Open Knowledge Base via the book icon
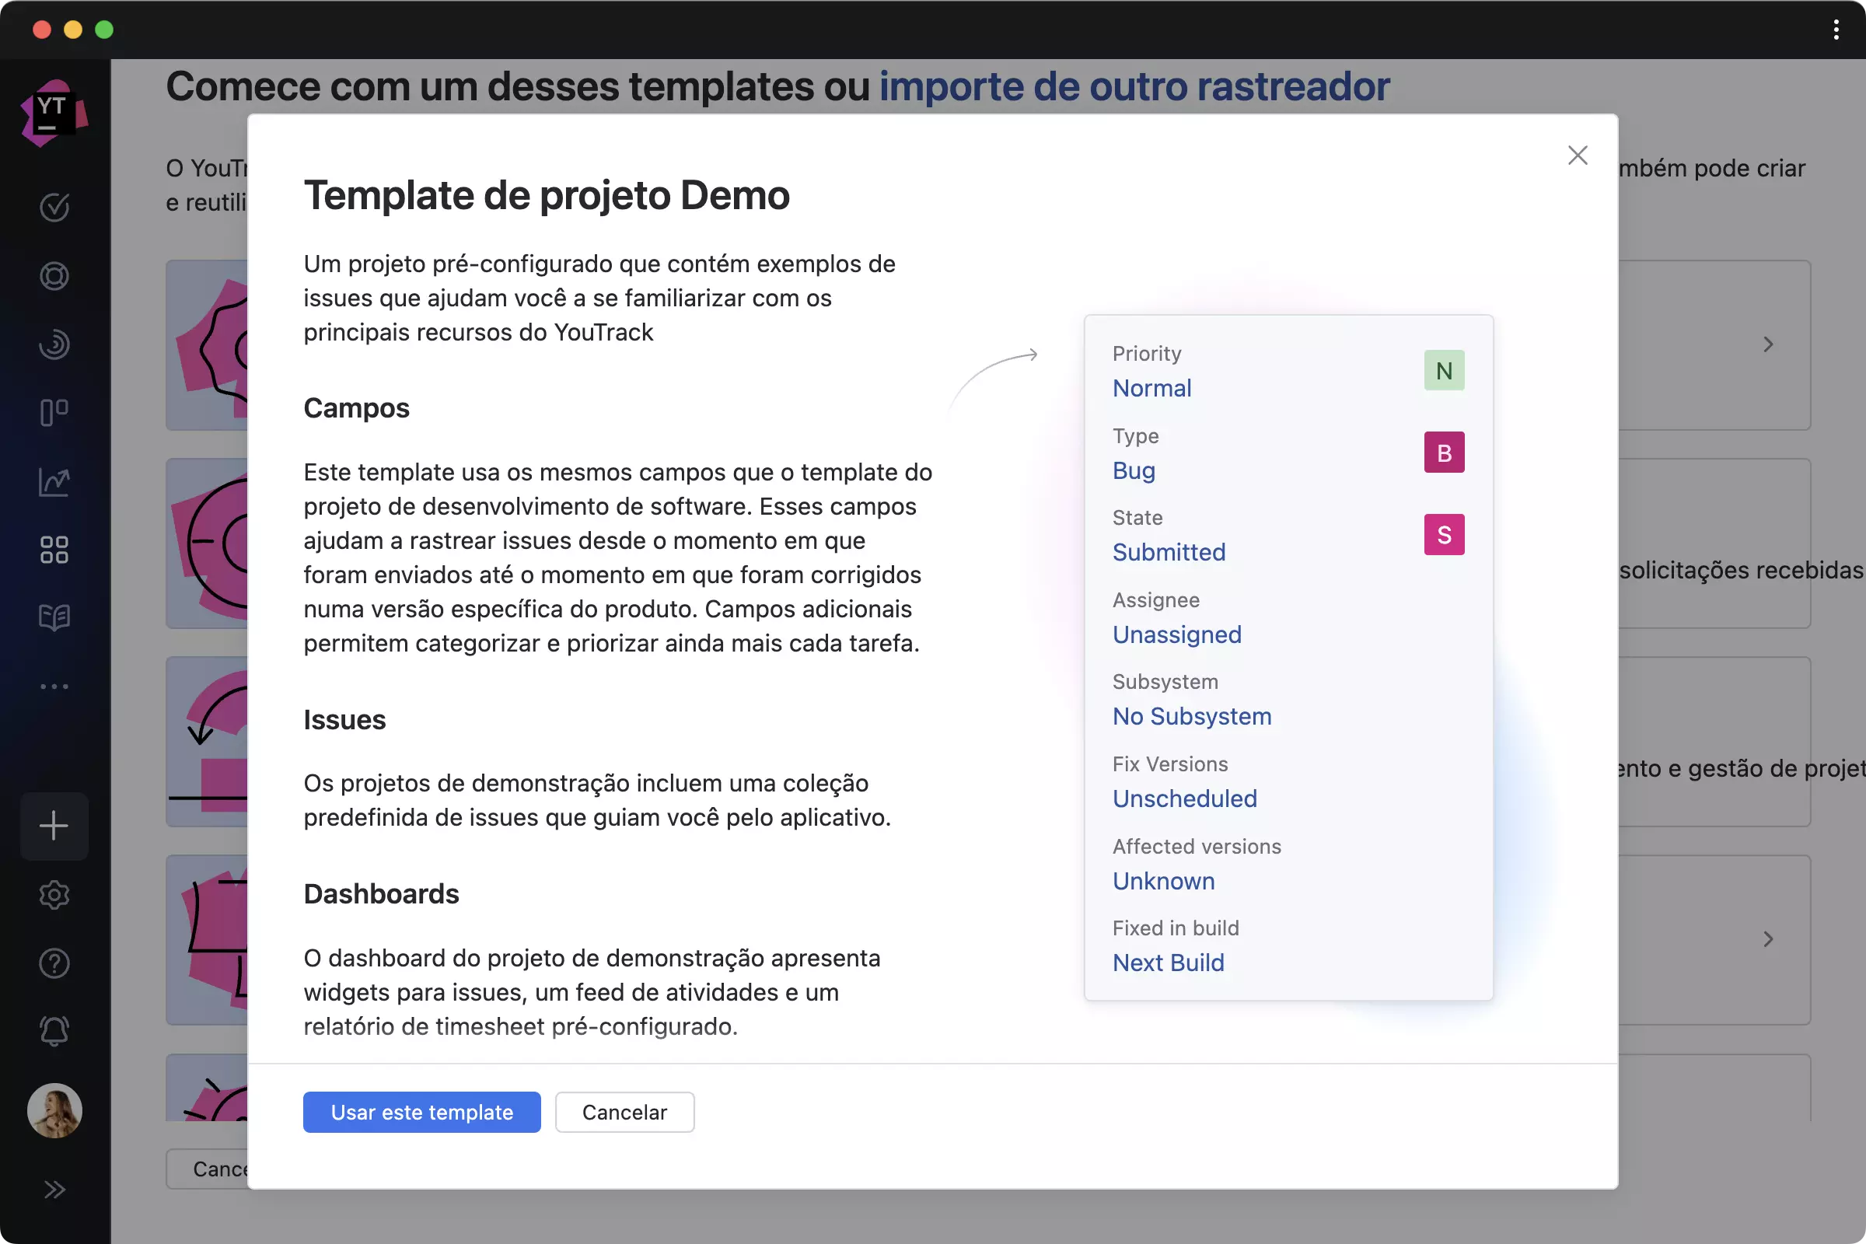 54,617
